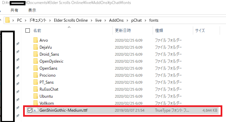The height and width of the screenshot is (122, 226).
Task: Click the folder icon in the address bar
Action: [7, 20]
